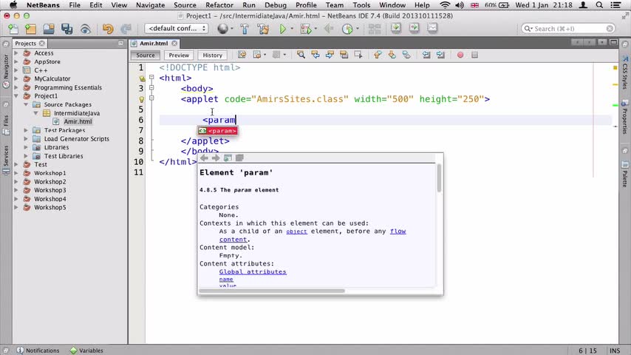Open the Navigate menu

pos(150,5)
